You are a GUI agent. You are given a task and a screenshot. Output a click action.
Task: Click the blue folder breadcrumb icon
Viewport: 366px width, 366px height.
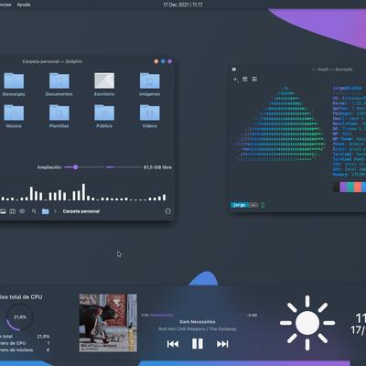pyautogui.click(x=46, y=211)
